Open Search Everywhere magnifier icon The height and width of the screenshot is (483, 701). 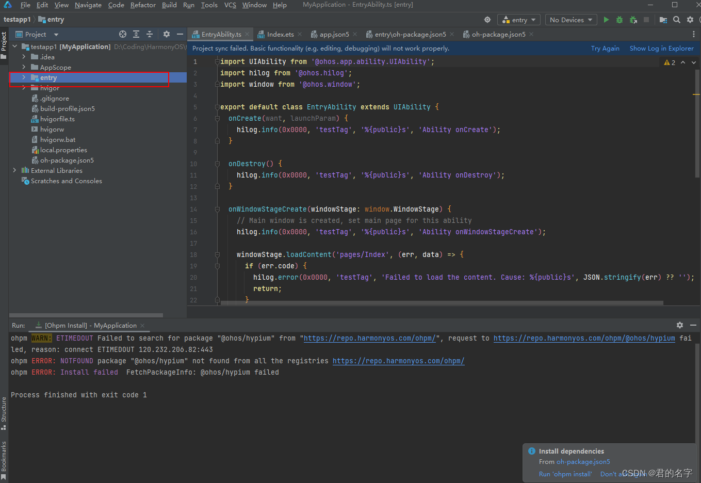(x=677, y=20)
